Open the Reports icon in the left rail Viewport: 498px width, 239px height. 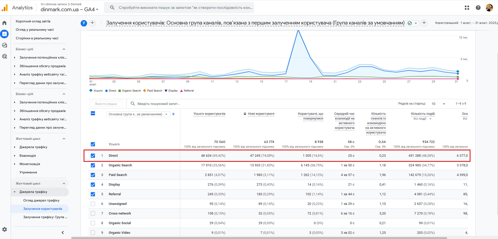pyautogui.click(x=4, y=34)
